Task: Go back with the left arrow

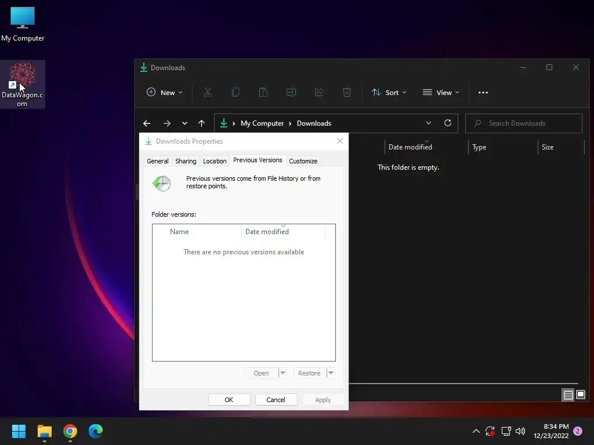Action: point(147,123)
